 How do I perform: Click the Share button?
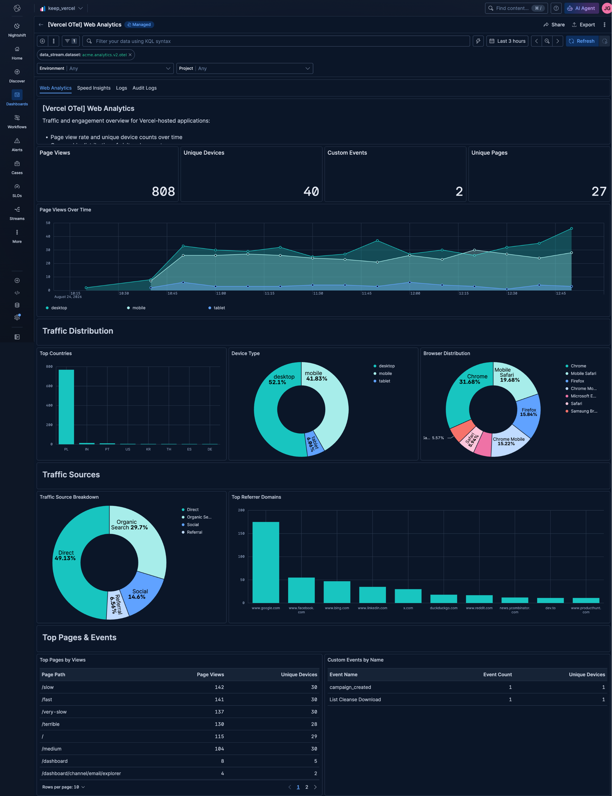(554, 24)
